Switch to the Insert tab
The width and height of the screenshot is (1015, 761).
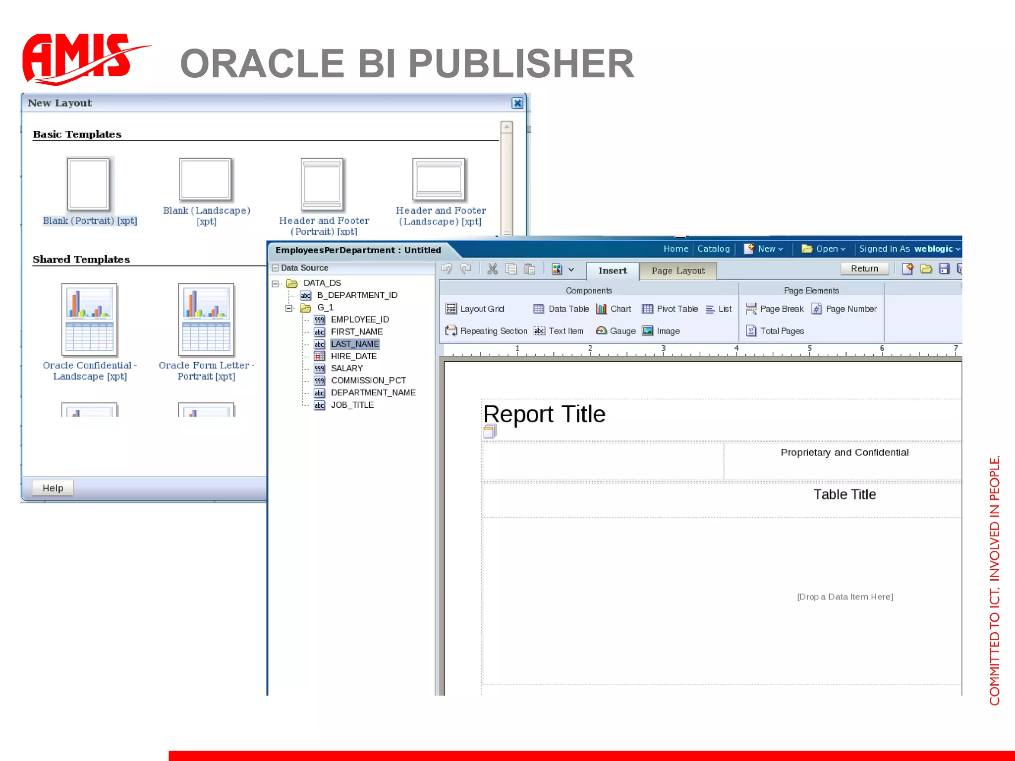point(613,271)
